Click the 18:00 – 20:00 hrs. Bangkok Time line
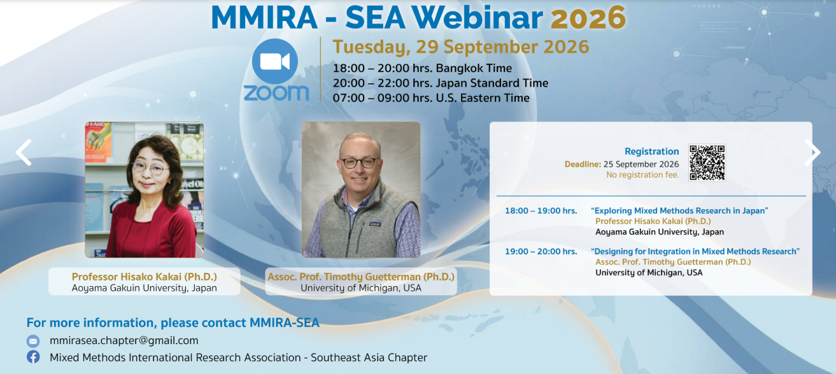 [x=422, y=68]
